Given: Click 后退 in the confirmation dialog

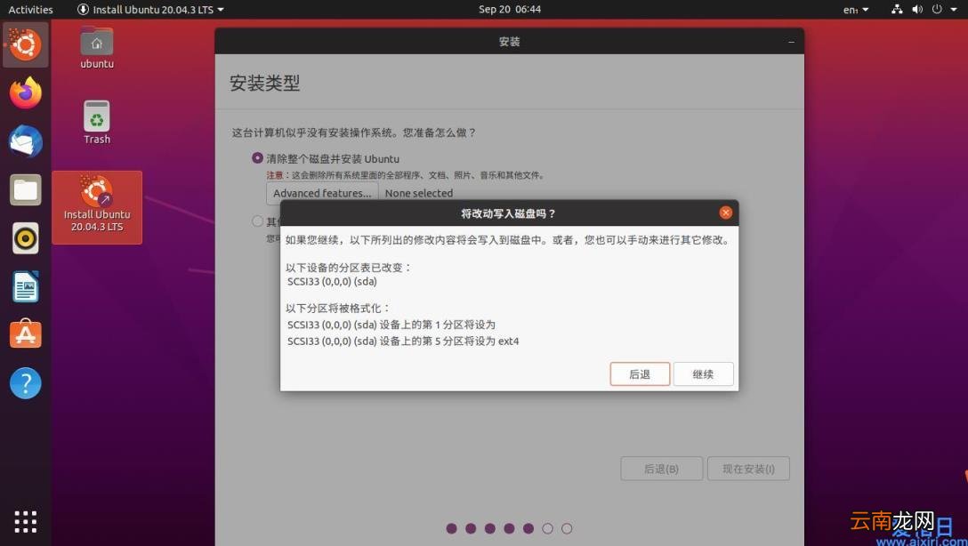Looking at the screenshot, I should [x=640, y=373].
